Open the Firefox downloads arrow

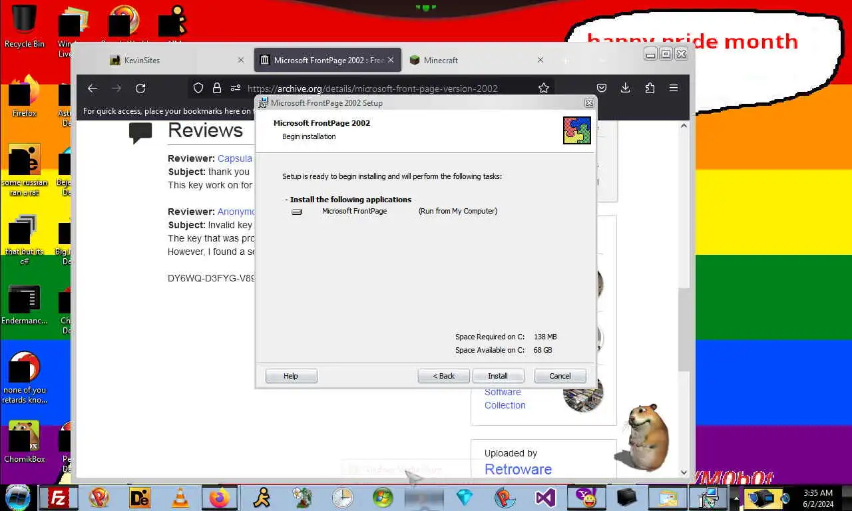[626, 88]
